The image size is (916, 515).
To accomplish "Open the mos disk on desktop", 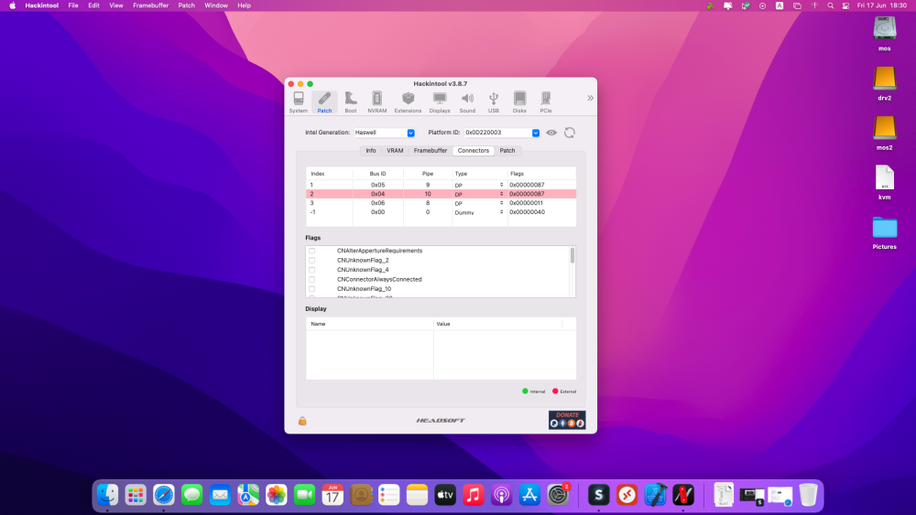I will point(885,34).
